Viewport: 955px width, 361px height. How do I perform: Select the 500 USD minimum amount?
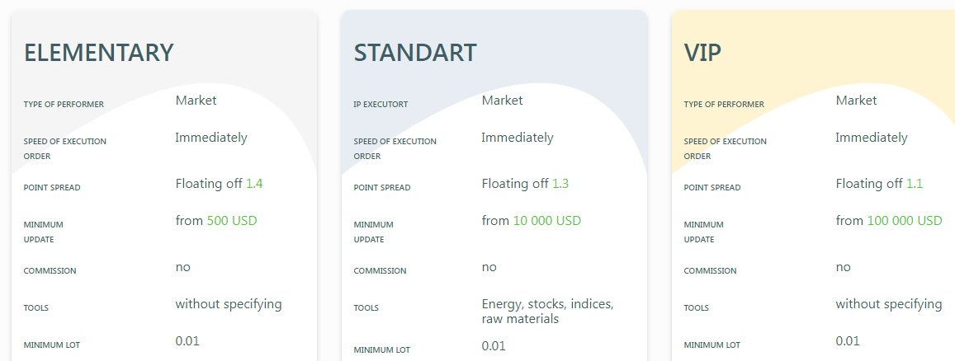pos(231,221)
